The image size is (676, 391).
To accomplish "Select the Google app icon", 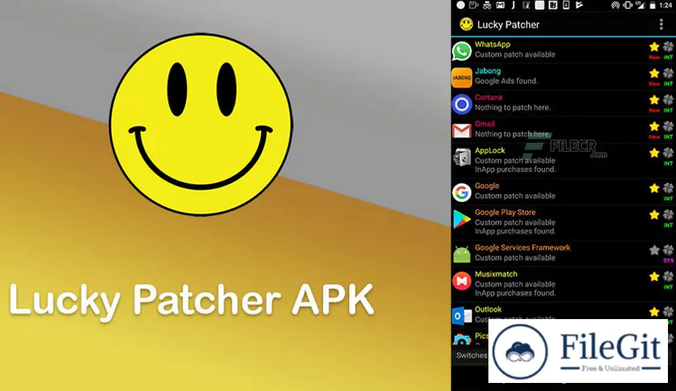I will pos(462,192).
